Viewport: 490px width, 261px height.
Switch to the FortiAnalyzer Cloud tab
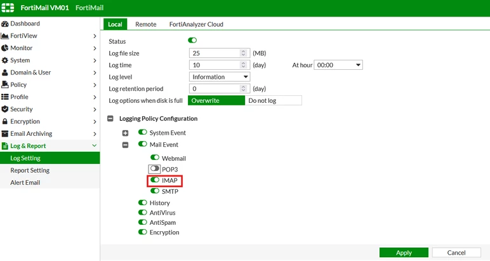(x=196, y=24)
